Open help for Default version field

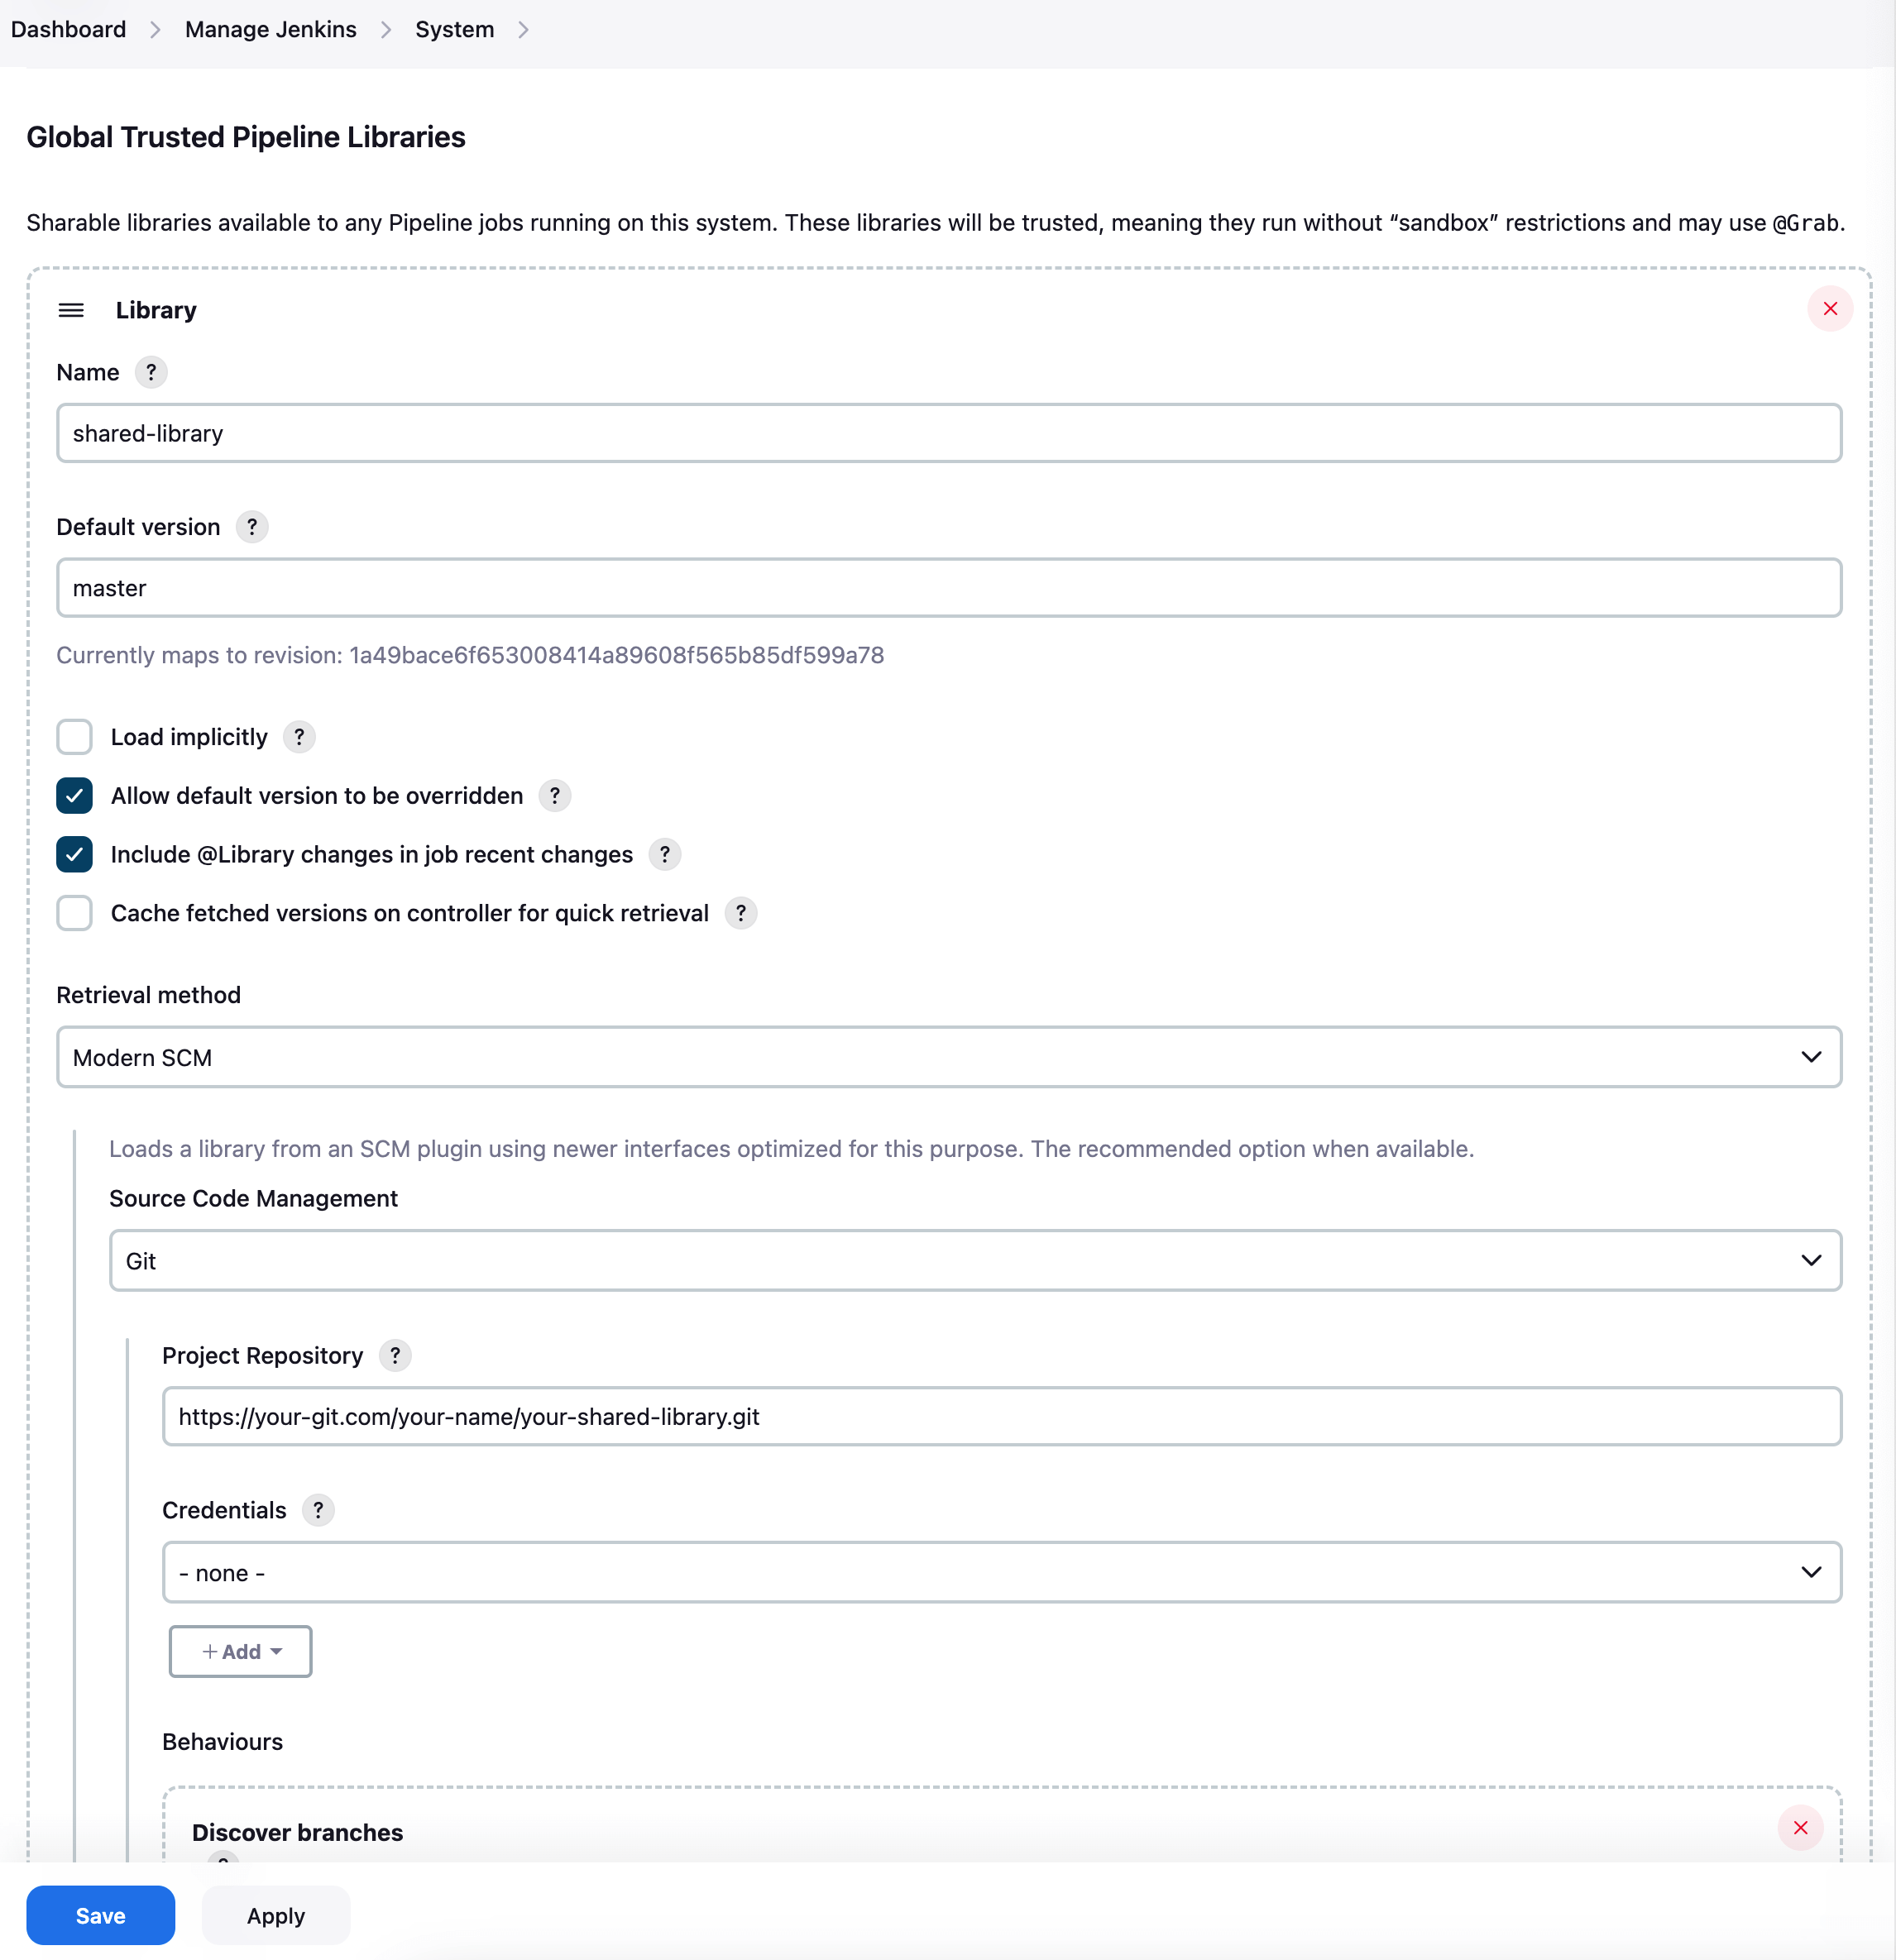point(252,527)
